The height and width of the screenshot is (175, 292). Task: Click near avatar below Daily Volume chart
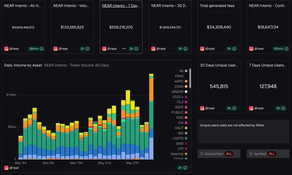tap(6, 168)
